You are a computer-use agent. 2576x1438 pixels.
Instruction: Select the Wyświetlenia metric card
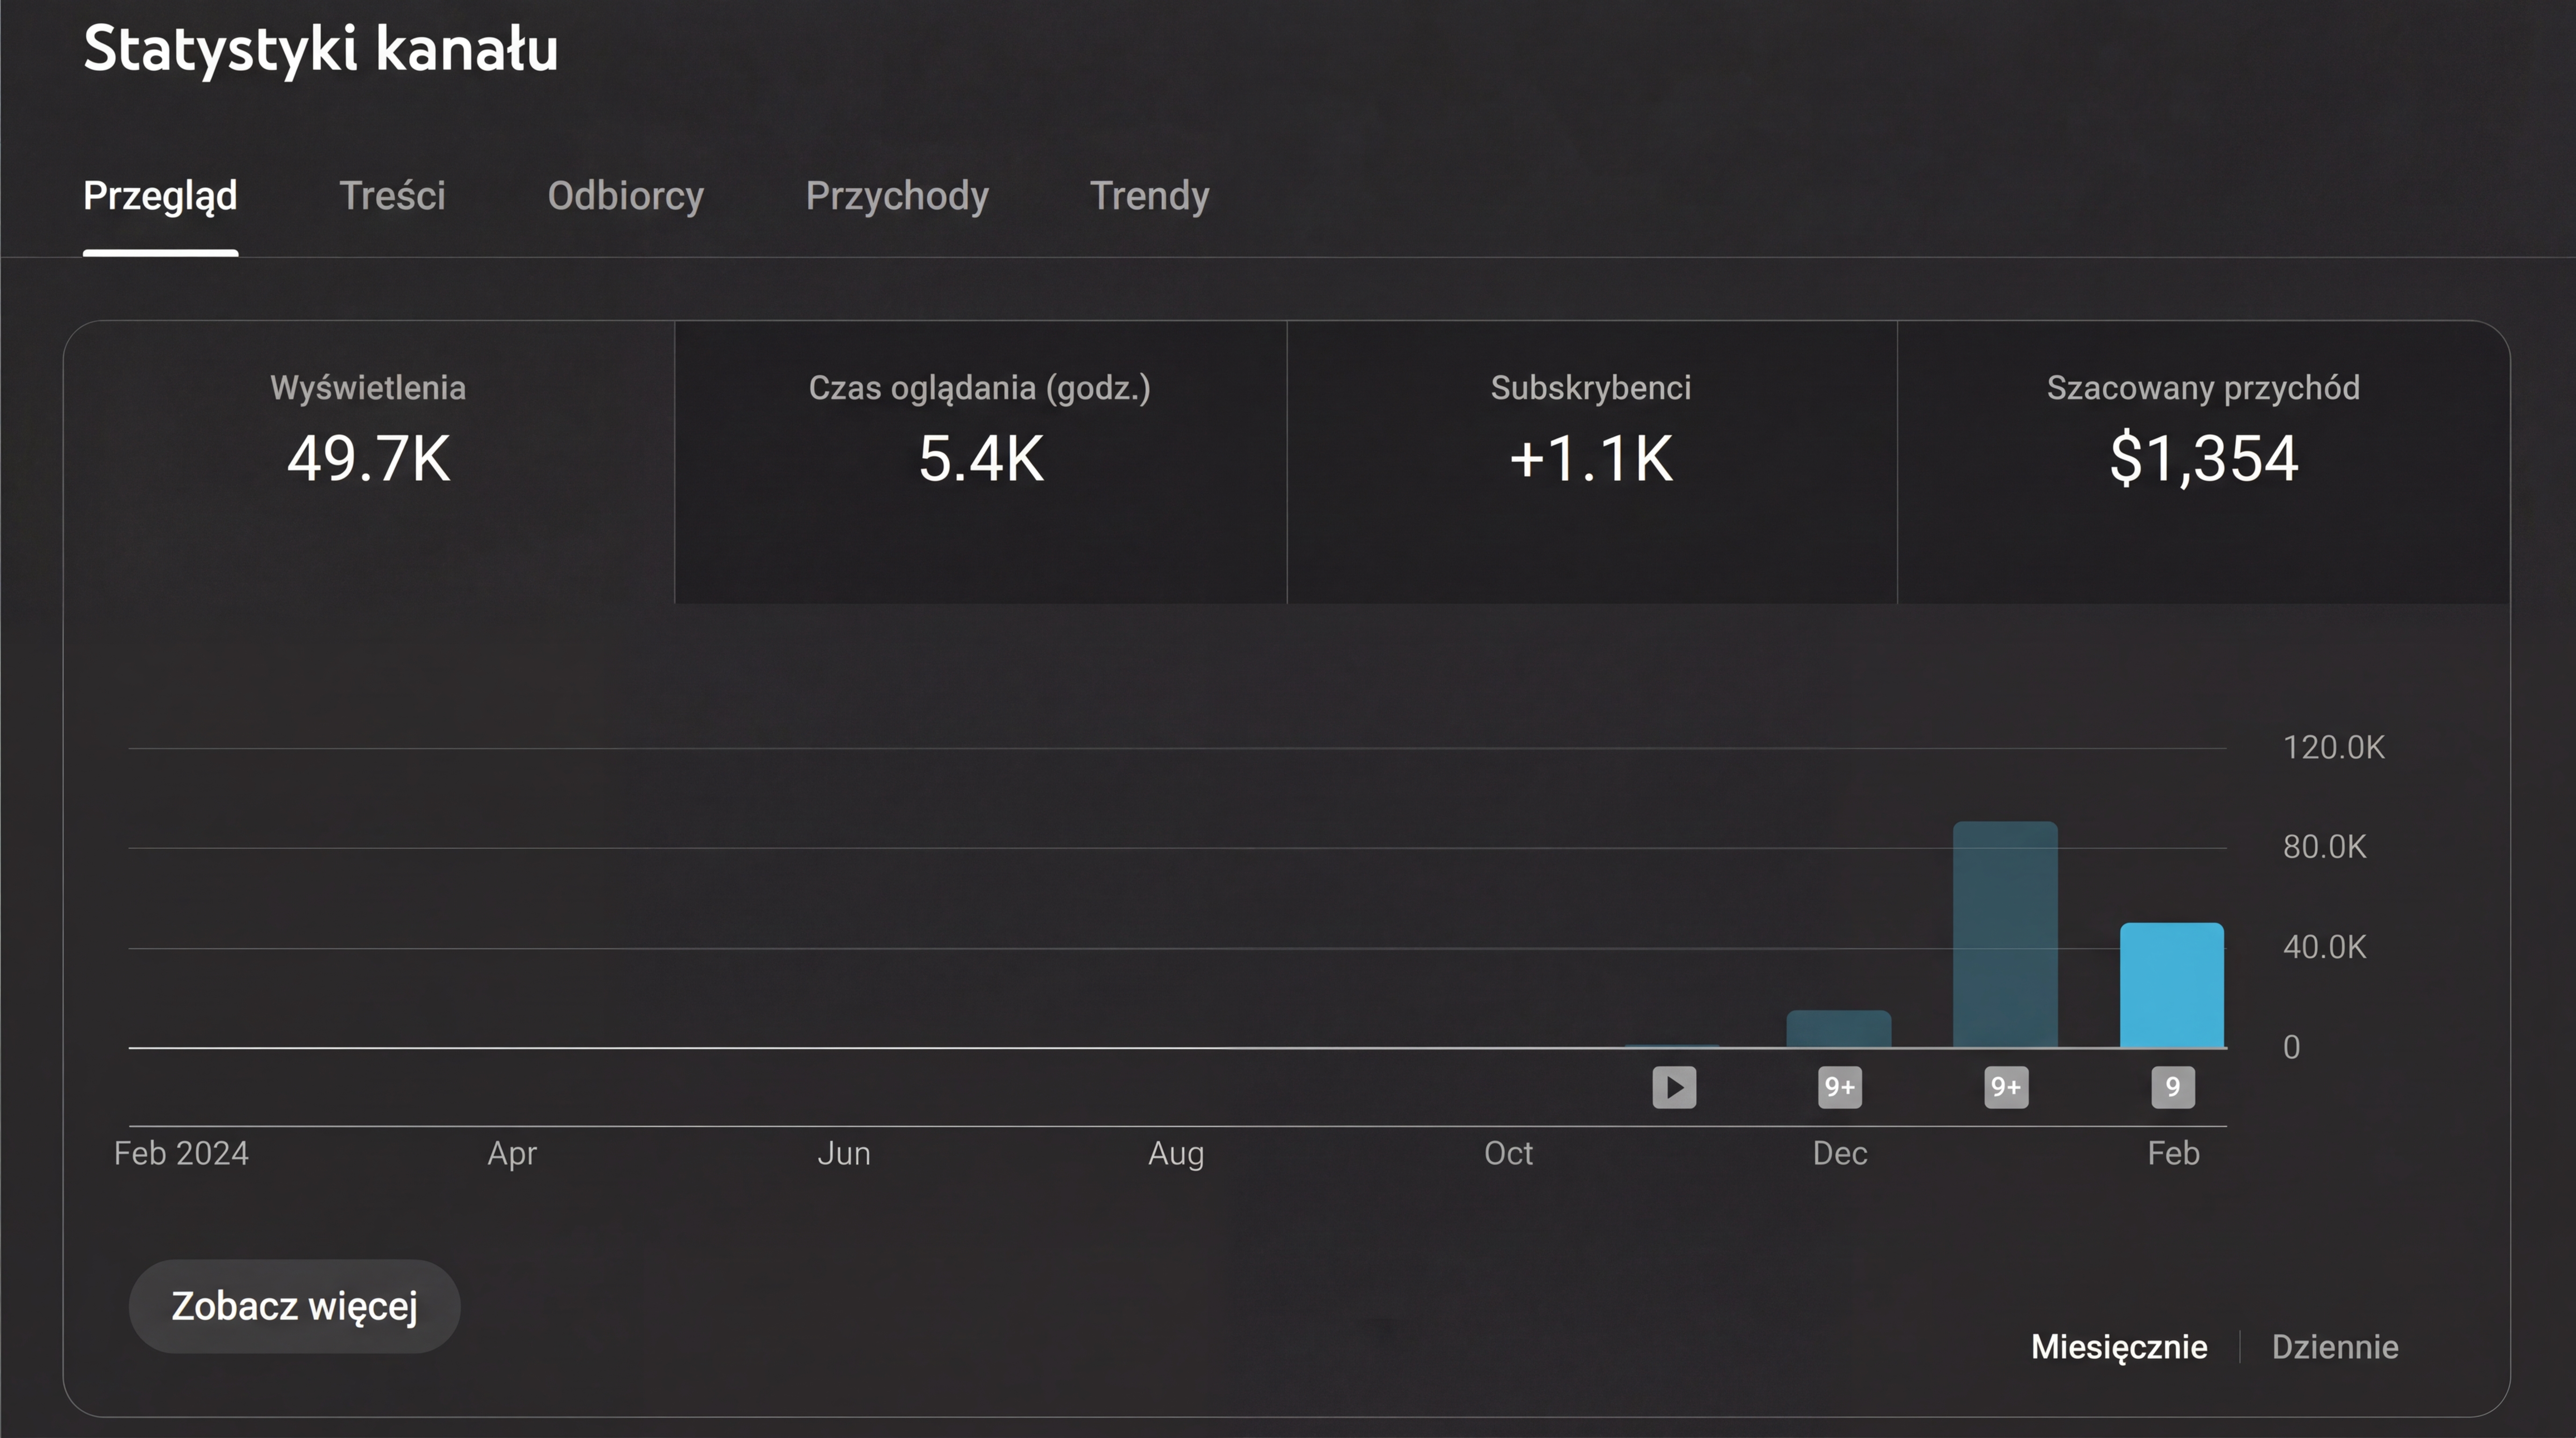[368, 440]
